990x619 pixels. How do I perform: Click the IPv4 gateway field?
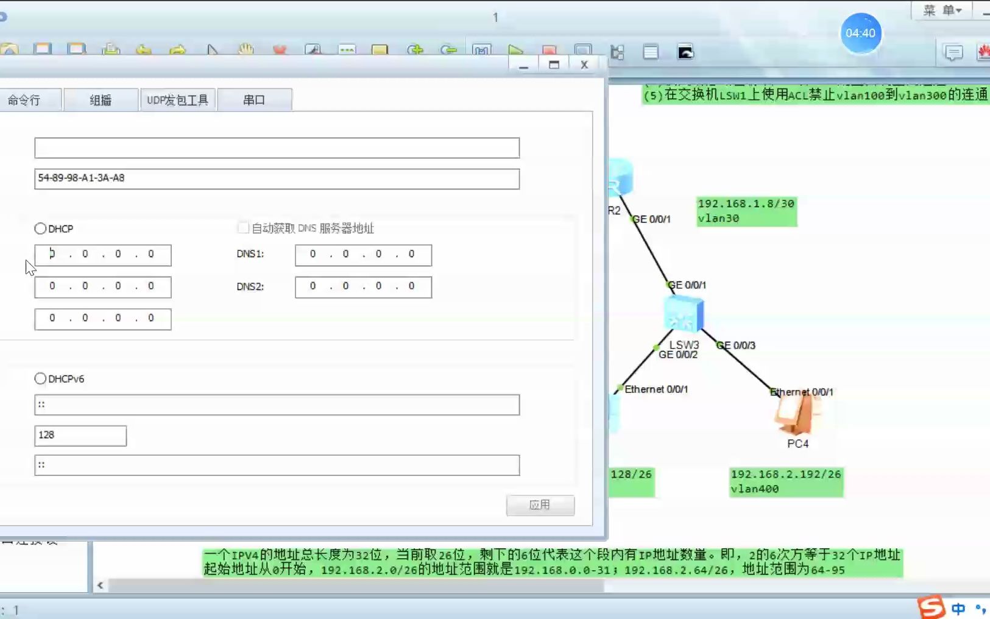point(103,319)
